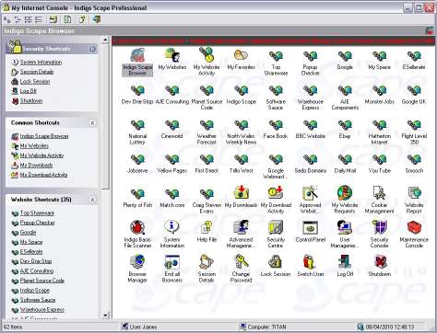Open Session Details link in sidebar
Screen dimensions: 437x333
coord(37,72)
